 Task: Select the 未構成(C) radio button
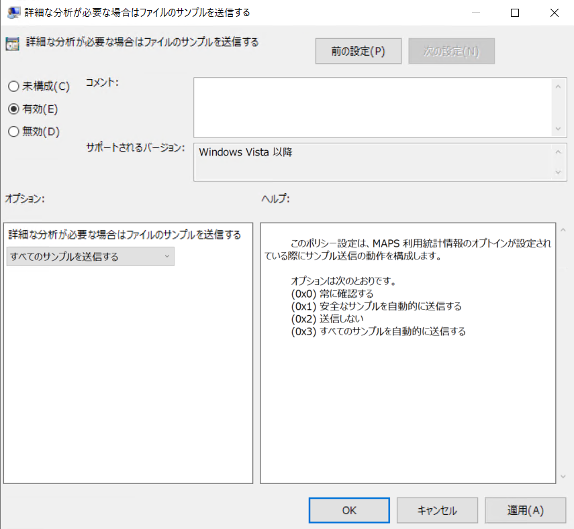[x=12, y=86]
